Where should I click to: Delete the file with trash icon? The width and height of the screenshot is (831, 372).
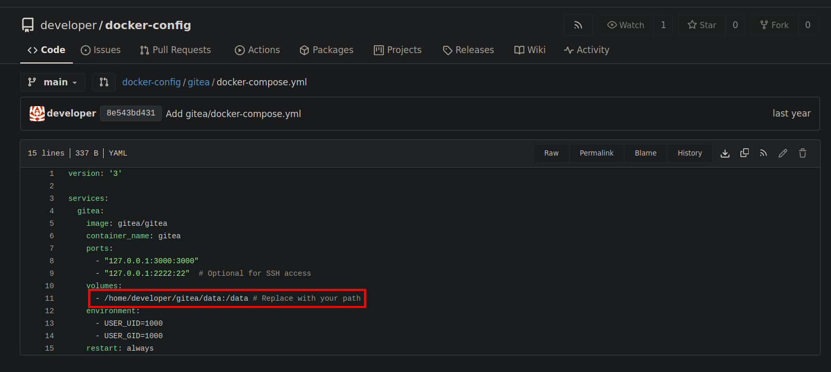802,153
